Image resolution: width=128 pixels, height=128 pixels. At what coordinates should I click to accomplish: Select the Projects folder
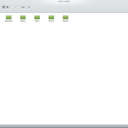click(x=66, y=18)
